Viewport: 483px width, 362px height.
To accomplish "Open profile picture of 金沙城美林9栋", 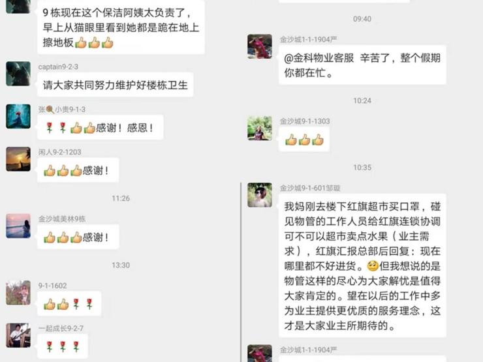I will (18, 226).
